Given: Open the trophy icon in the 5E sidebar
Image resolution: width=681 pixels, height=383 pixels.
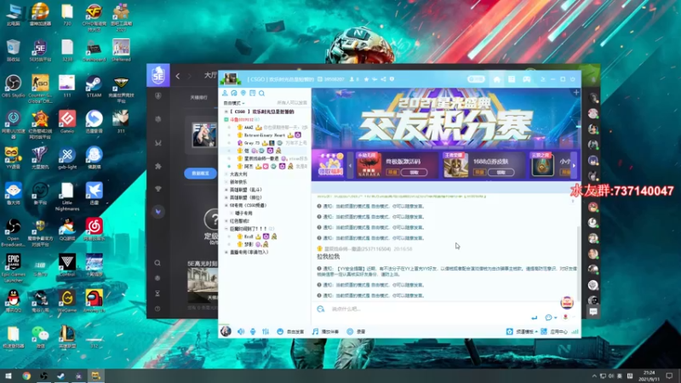Looking at the screenshot, I should pyautogui.click(x=158, y=189).
